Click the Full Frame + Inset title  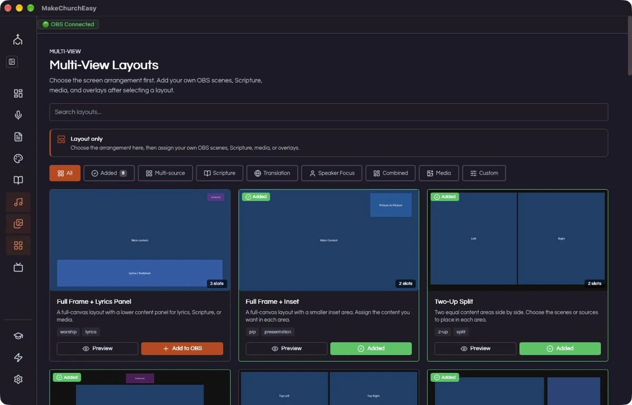click(x=272, y=302)
